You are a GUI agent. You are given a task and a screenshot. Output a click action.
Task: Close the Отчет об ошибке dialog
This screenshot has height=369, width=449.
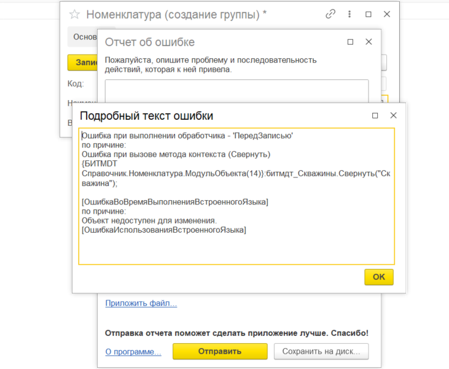[369, 42]
